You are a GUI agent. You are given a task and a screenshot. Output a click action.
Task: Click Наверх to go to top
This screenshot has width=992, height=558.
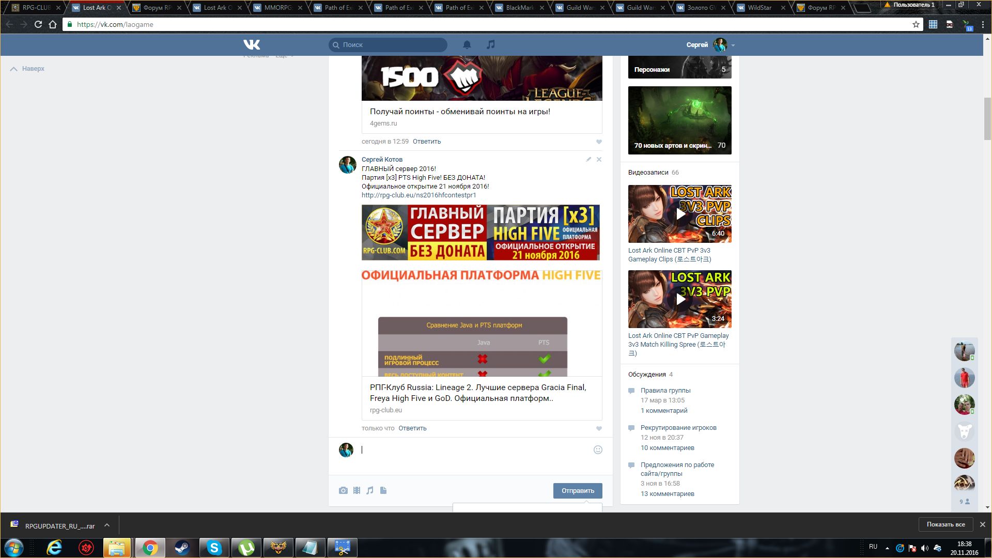tap(28, 69)
